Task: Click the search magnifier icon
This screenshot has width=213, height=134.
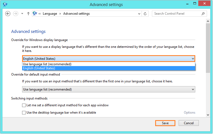Action: (203, 14)
